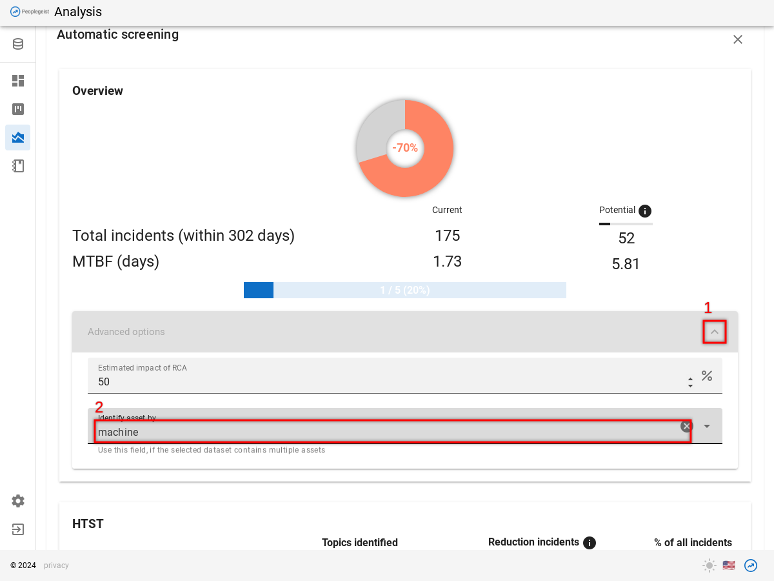Screen dimensions: 774x581
Task: Click the Peoplegeist icon in footer
Action: [751, 566]
